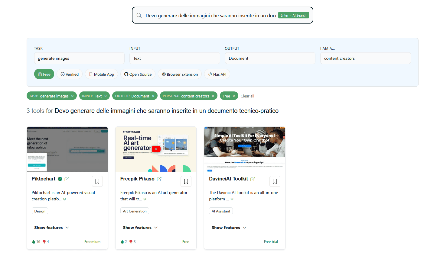This screenshot has width=437, height=255.
Task: Click the Design category tag
Action: pyautogui.click(x=40, y=211)
